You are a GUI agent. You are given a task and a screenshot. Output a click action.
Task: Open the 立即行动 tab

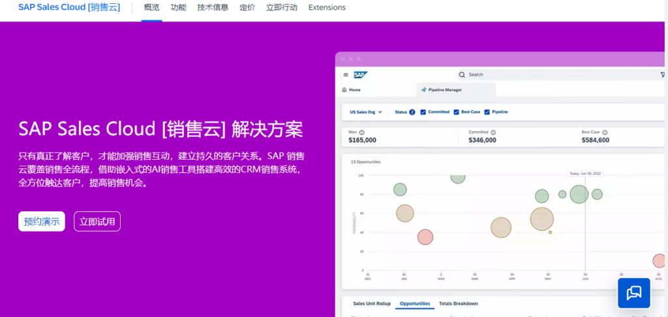pyautogui.click(x=282, y=8)
